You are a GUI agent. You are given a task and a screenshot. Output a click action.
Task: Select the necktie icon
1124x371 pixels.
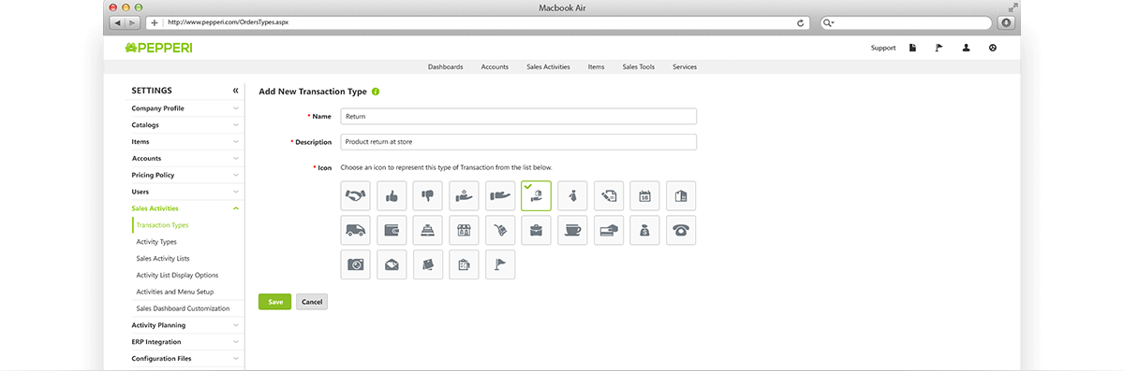tap(573, 195)
